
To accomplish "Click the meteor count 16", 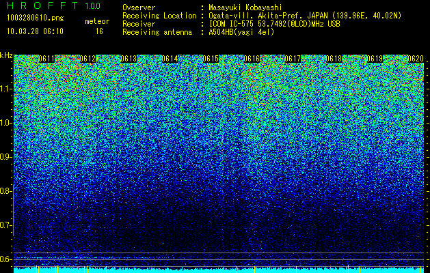I will pos(99,31).
